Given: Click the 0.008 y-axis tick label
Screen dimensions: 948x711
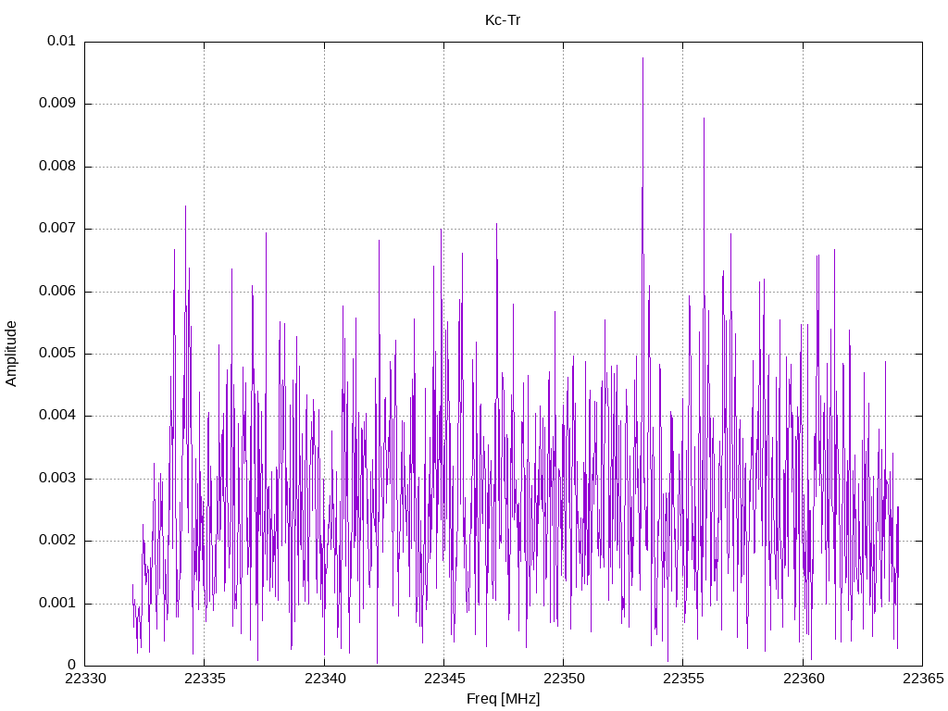Looking at the screenshot, I should point(57,166).
